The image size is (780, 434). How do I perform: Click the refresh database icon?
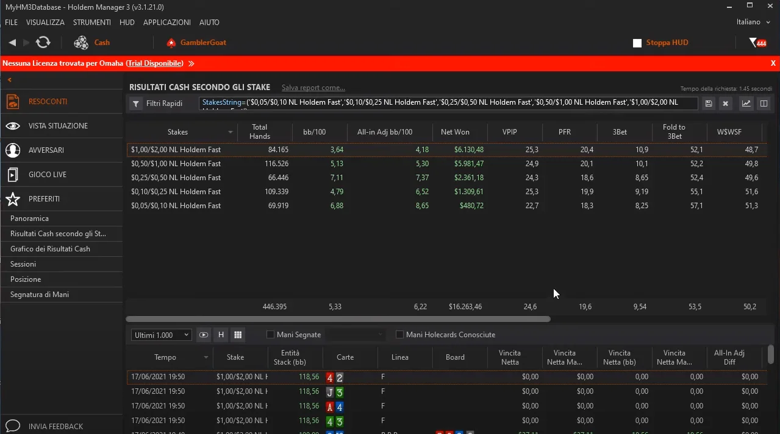43,42
